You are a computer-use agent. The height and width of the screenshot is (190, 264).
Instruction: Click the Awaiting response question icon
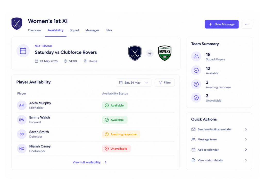point(196,84)
